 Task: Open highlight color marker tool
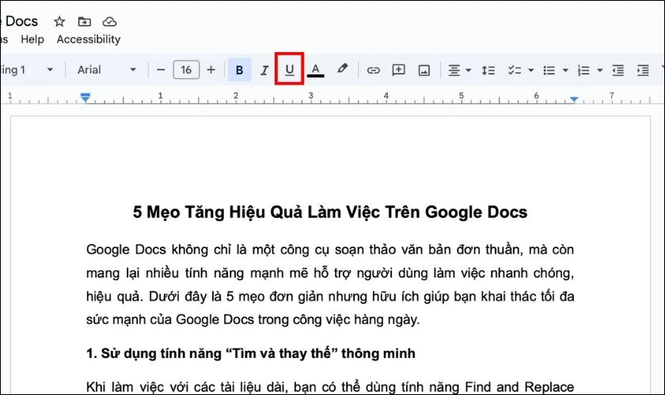342,69
